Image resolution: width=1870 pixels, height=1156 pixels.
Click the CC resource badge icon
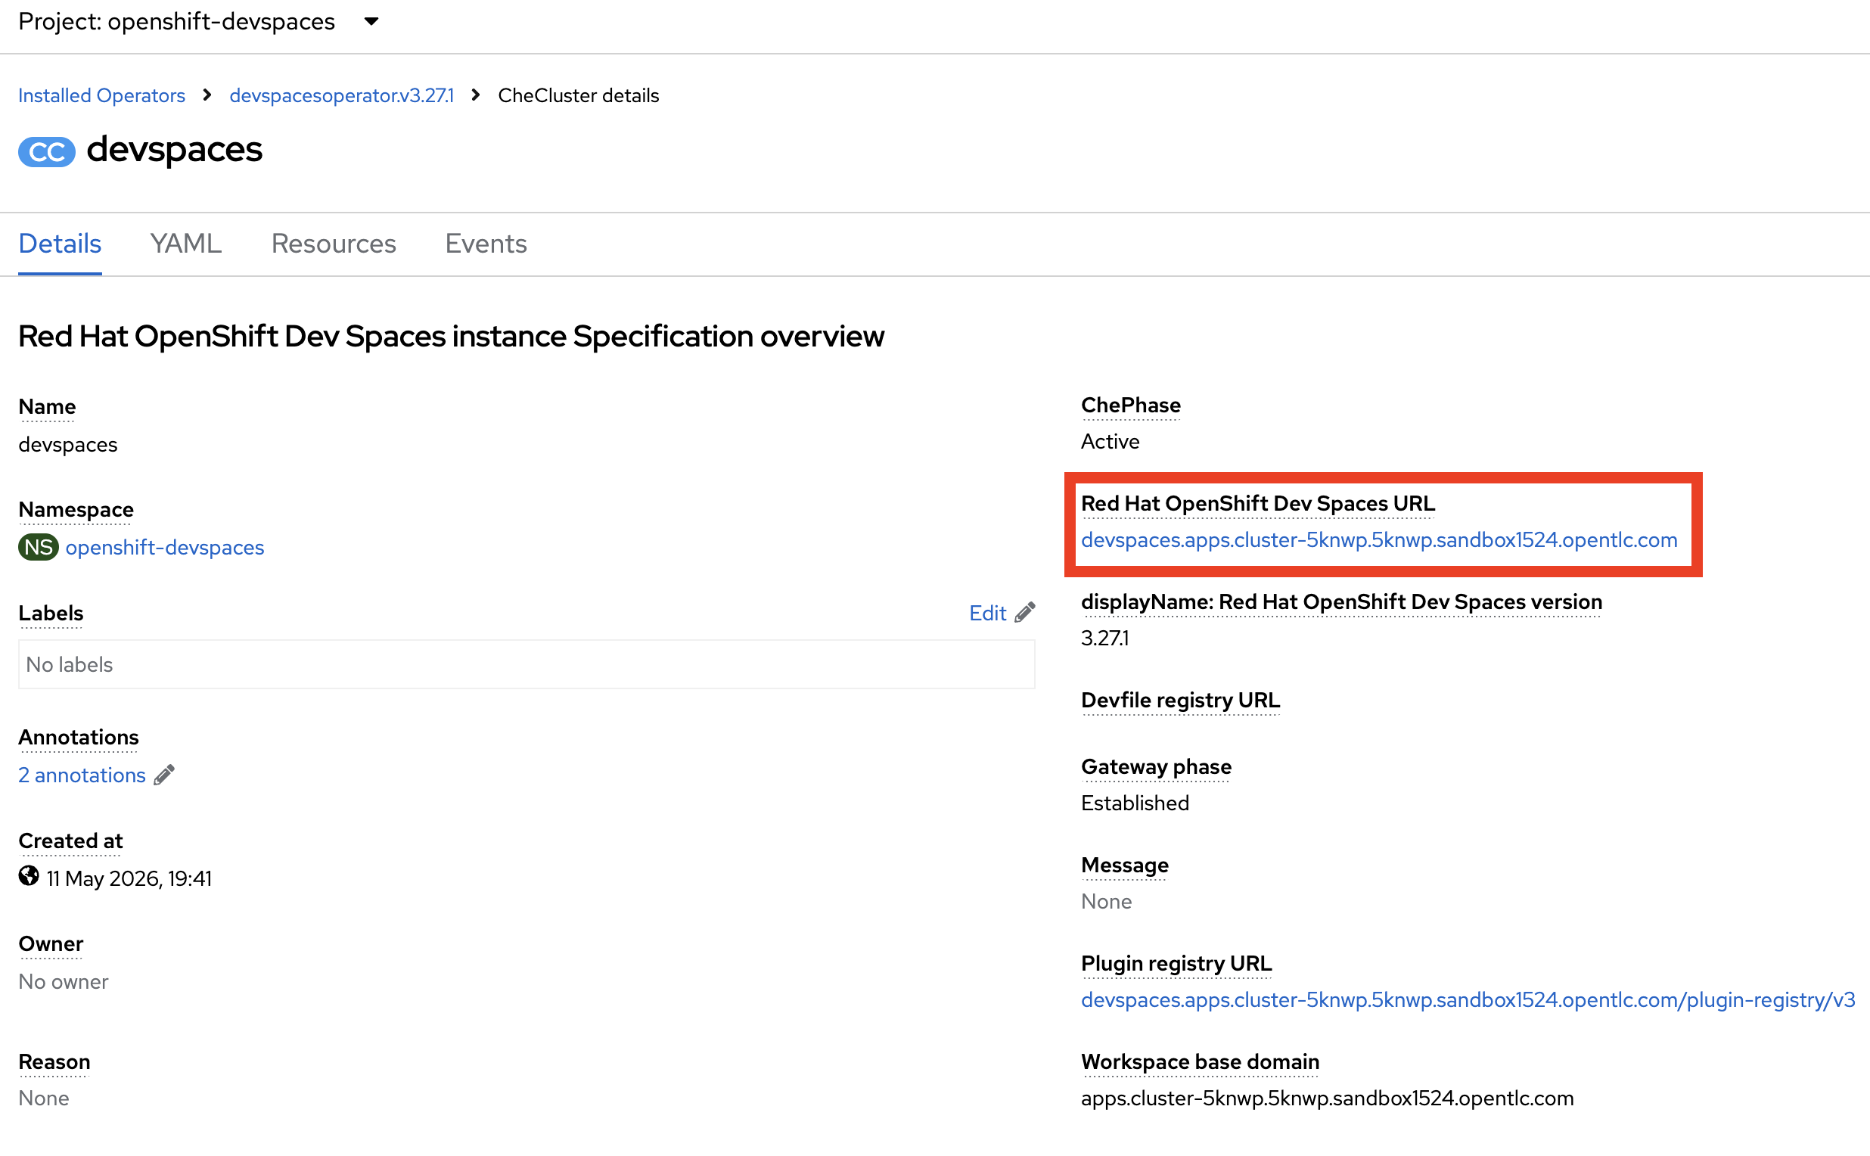click(47, 151)
